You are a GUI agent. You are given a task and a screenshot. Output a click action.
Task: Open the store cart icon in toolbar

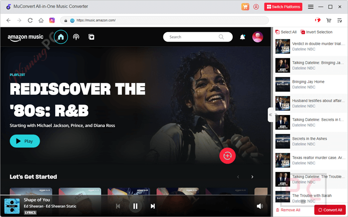click(x=329, y=20)
